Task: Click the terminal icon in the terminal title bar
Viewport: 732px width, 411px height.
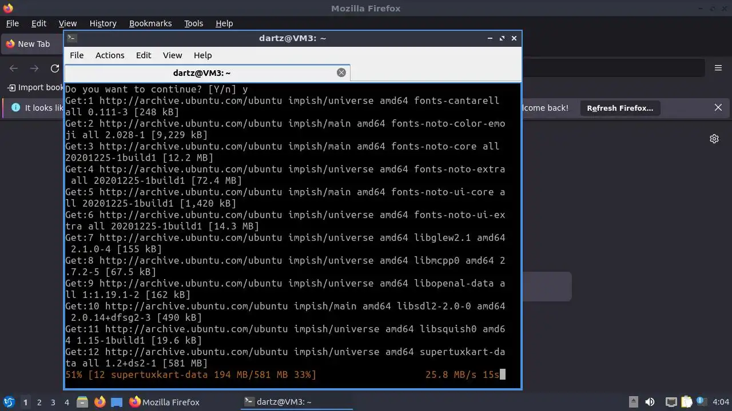Action: (71, 38)
